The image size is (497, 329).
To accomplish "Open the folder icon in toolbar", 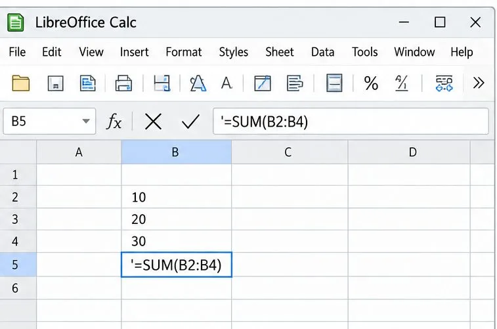I will [20, 83].
